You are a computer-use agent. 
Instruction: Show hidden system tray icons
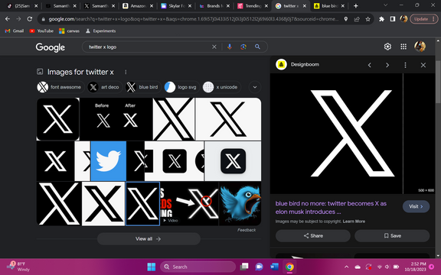(x=347, y=267)
